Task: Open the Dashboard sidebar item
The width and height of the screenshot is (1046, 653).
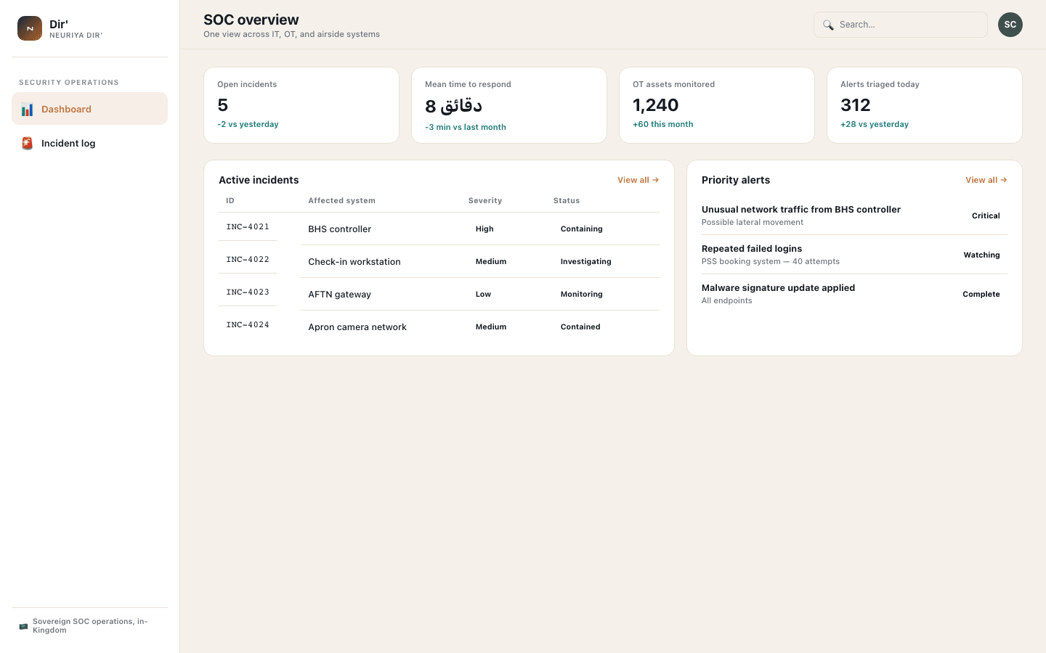Action: [89, 109]
